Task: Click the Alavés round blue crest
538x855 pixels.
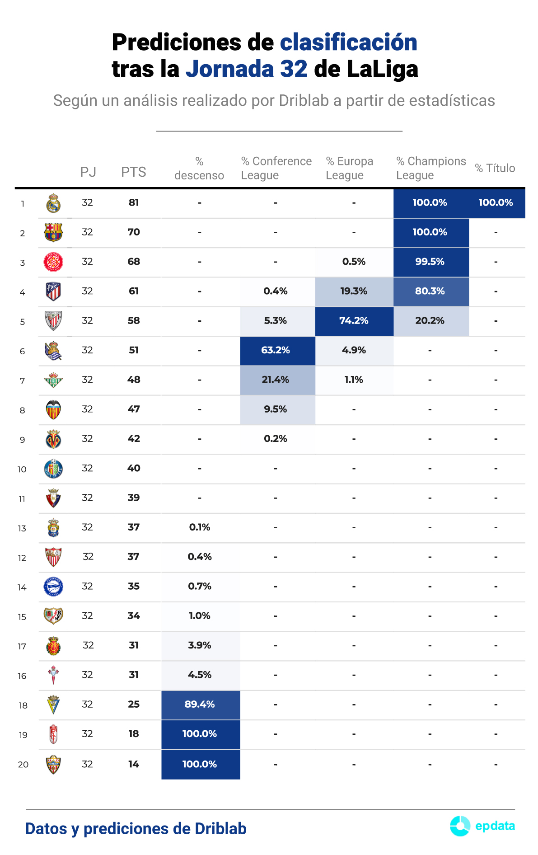Action: pyautogui.click(x=53, y=587)
